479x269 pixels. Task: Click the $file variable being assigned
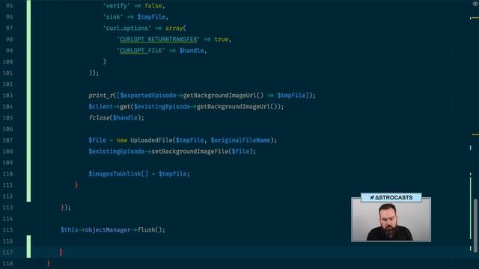(97, 140)
